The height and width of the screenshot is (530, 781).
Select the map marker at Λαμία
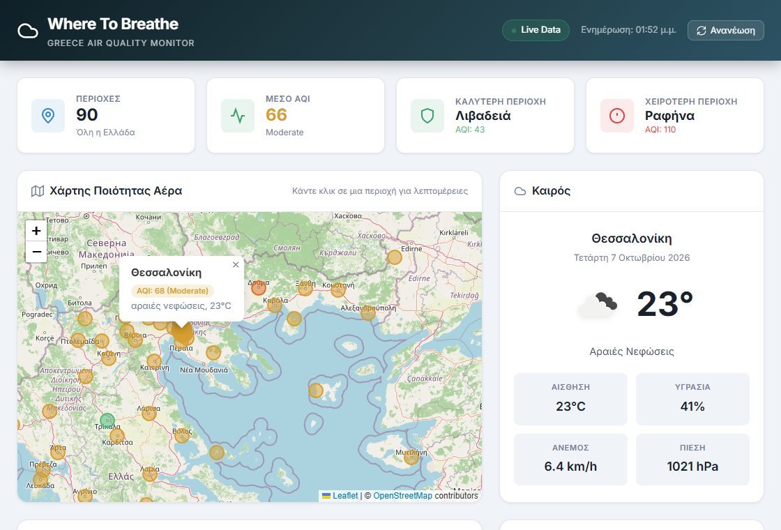click(150, 474)
